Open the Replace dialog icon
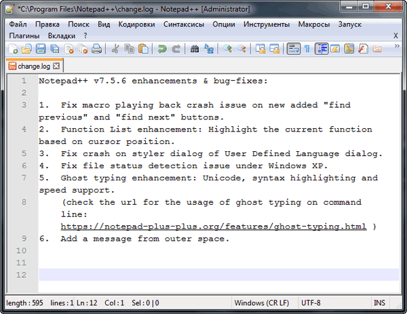Screen dimensions: 407x314 click(x=209, y=49)
